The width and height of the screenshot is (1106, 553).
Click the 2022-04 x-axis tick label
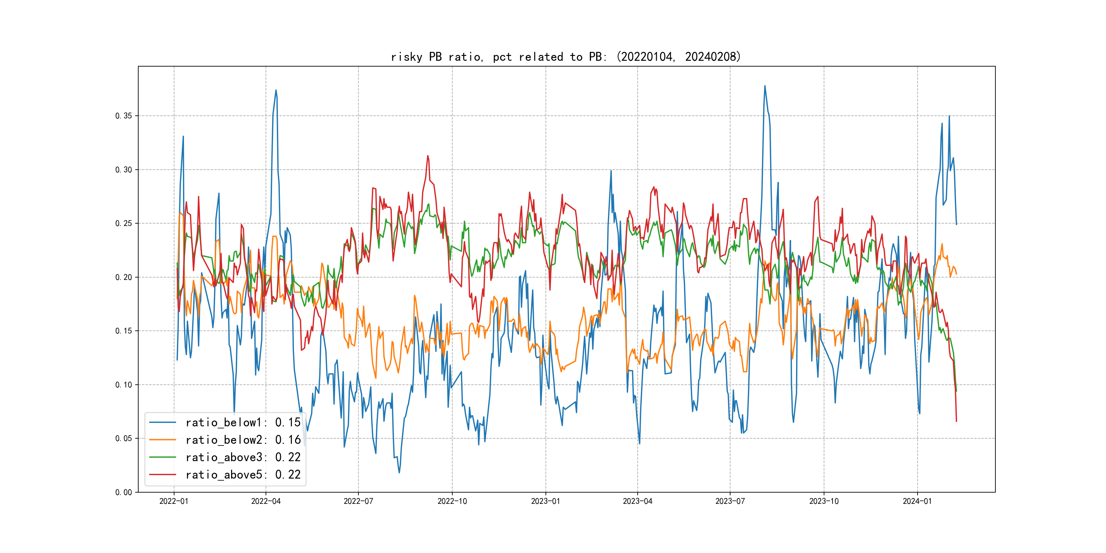tap(266, 501)
